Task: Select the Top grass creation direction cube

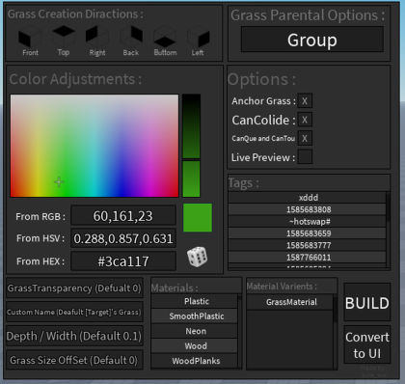Action: (x=64, y=37)
